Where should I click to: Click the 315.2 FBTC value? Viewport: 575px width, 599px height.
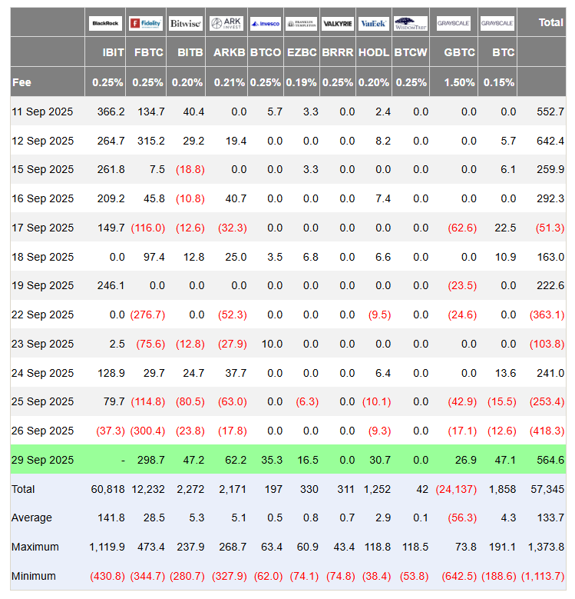[x=151, y=141]
